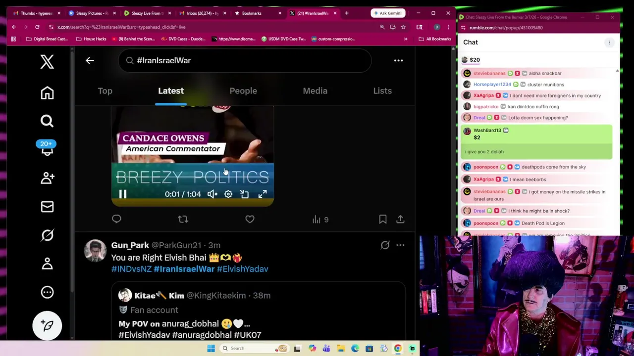Open Microsoft Edge from taskbar
The image size is (634, 356).
click(x=355, y=349)
